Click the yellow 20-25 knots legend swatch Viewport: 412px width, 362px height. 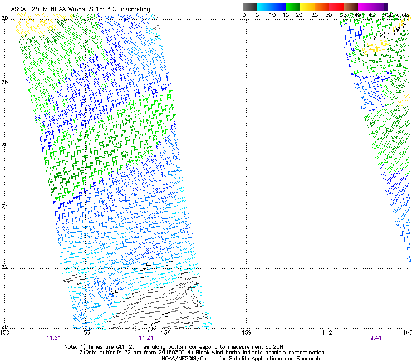[x=307, y=7]
